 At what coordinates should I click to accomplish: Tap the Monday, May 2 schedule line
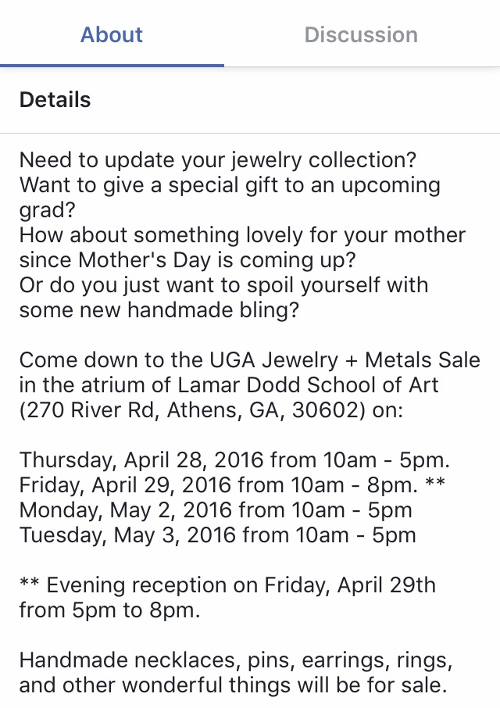[x=216, y=510]
